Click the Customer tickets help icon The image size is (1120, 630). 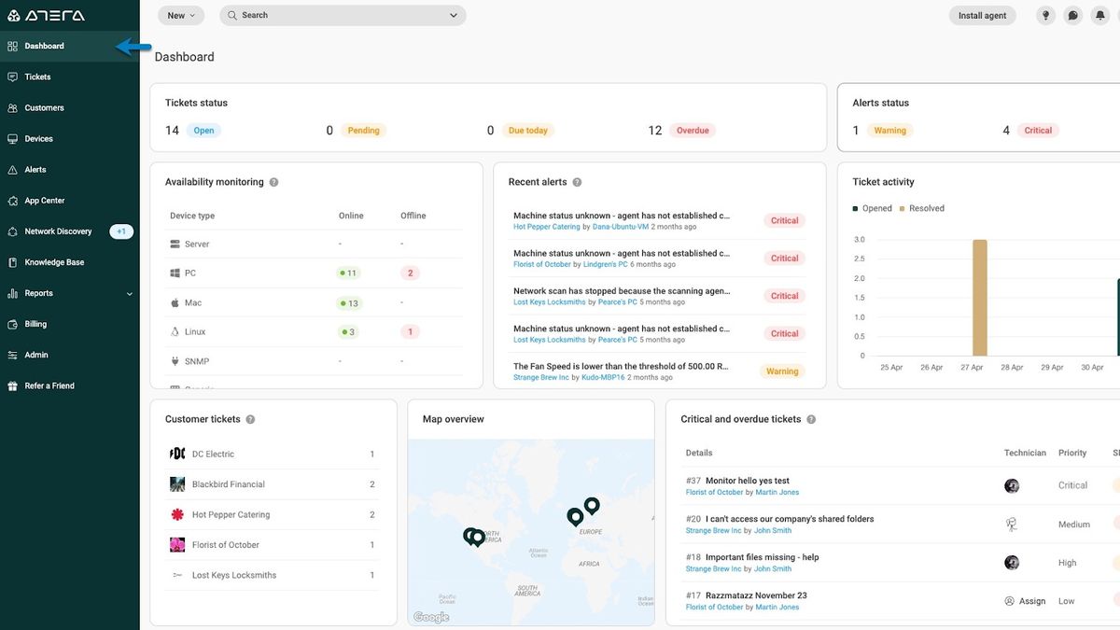click(x=250, y=420)
